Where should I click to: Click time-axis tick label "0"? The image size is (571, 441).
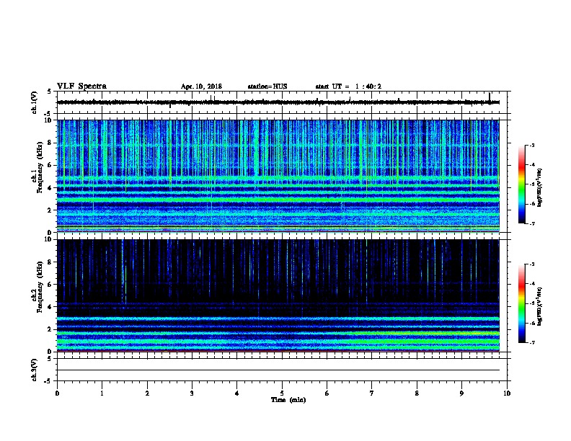click(x=57, y=393)
